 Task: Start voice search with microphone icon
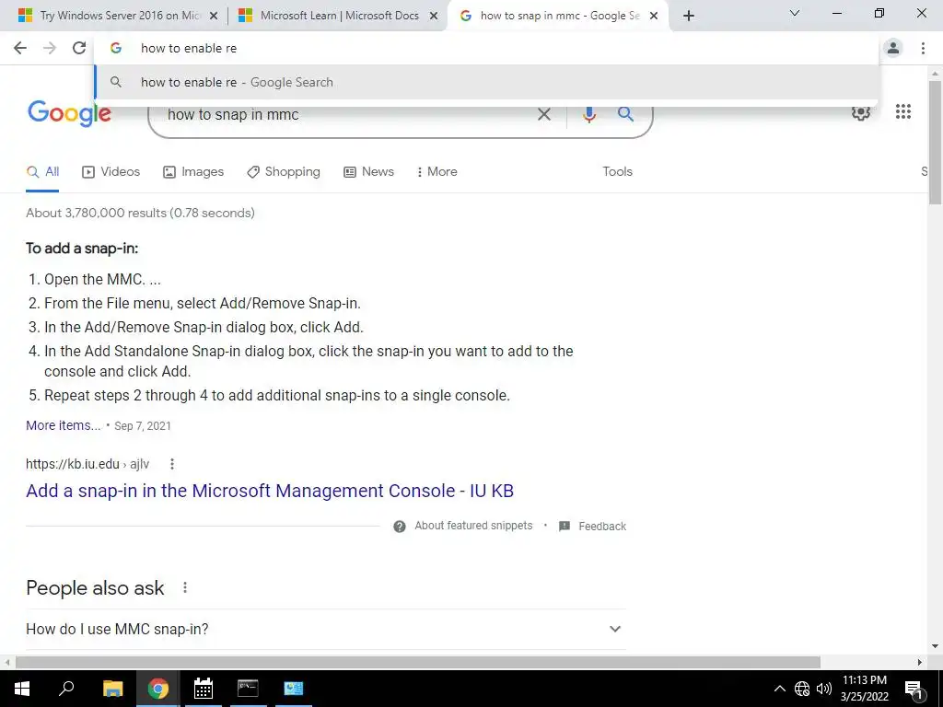589,114
